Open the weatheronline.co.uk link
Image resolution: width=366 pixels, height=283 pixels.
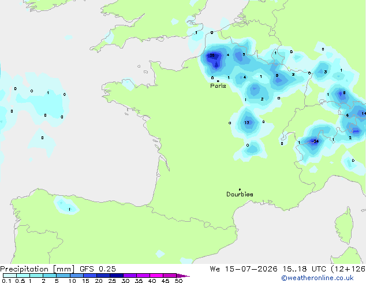pos(318,278)
